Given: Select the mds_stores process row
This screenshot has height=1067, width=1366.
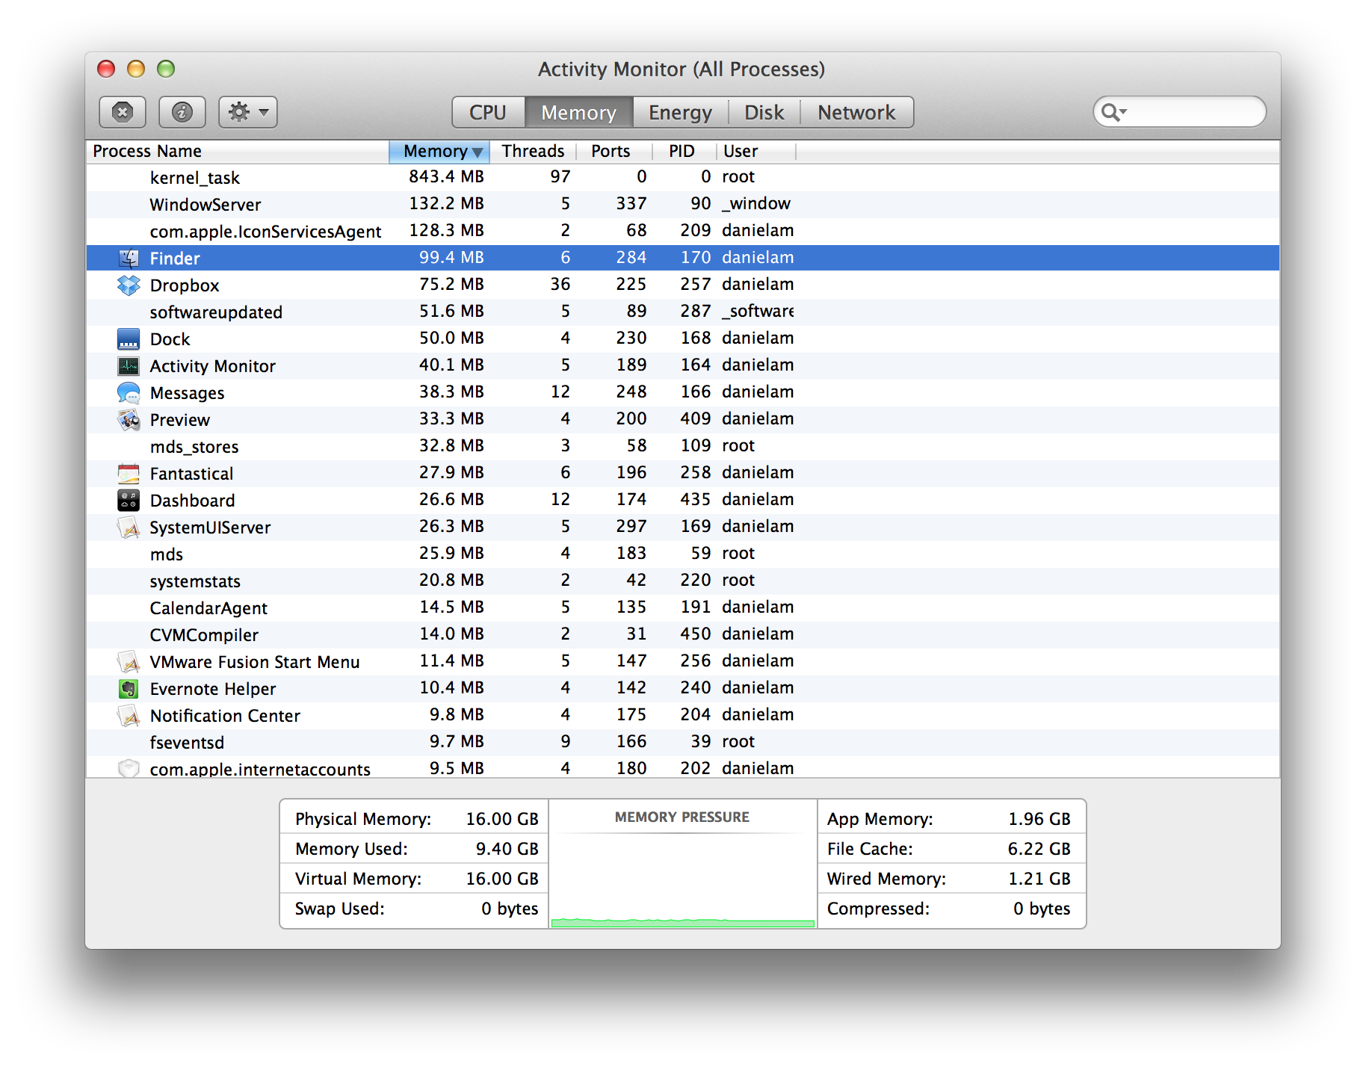Looking at the screenshot, I should [682, 446].
